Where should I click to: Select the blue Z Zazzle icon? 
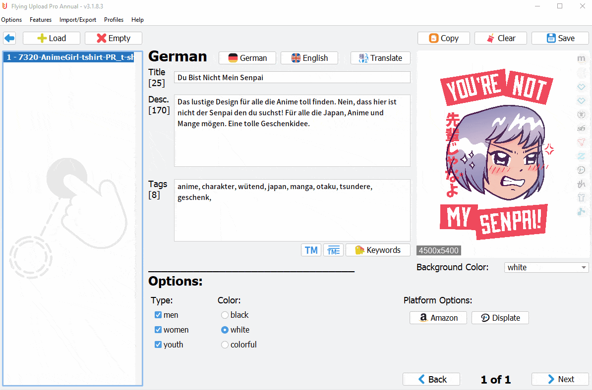581,156
